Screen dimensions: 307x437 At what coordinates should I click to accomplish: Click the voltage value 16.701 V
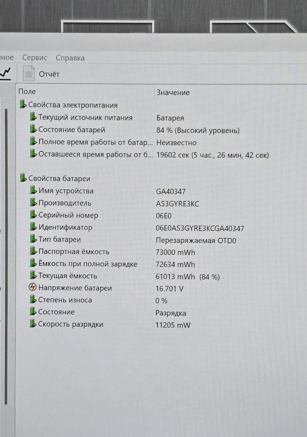point(169,289)
